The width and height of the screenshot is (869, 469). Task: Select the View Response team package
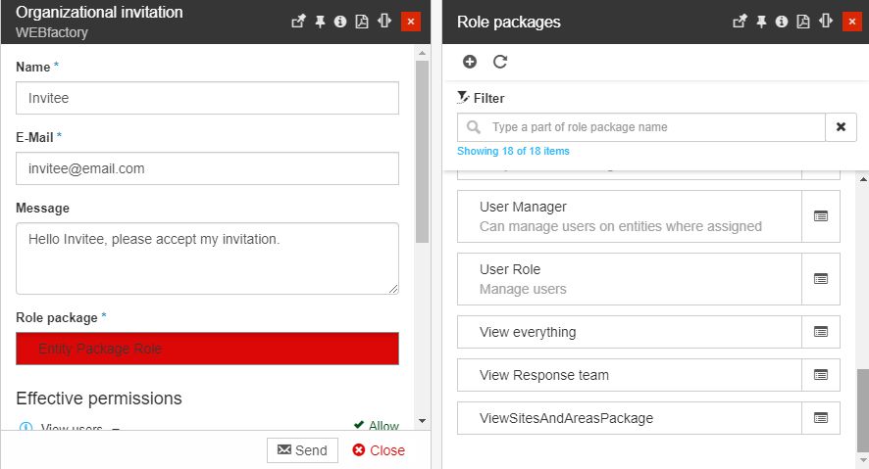tap(629, 375)
